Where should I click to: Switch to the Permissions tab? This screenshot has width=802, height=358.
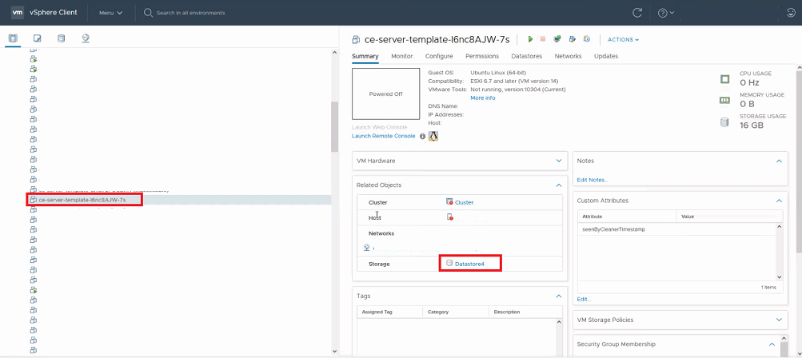click(x=482, y=56)
